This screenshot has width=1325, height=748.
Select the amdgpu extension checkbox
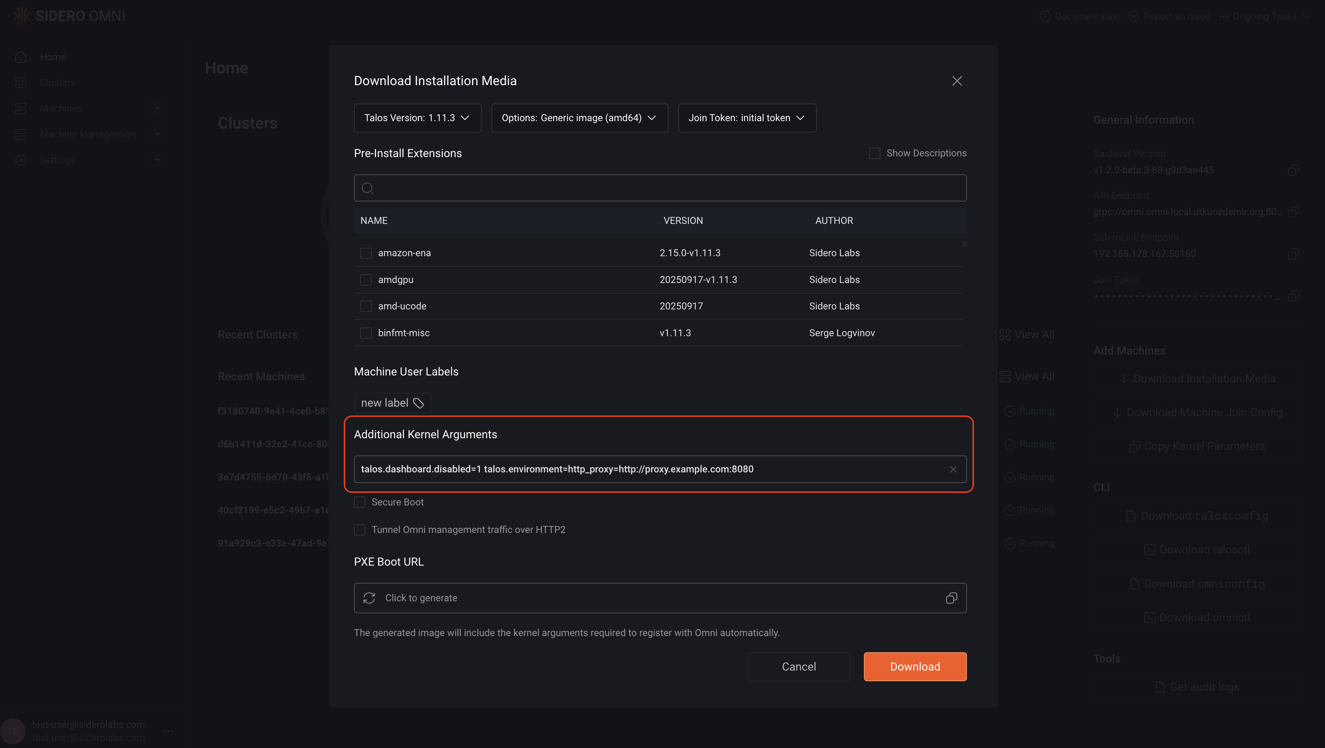pyautogui.click(x=366, y=280)
